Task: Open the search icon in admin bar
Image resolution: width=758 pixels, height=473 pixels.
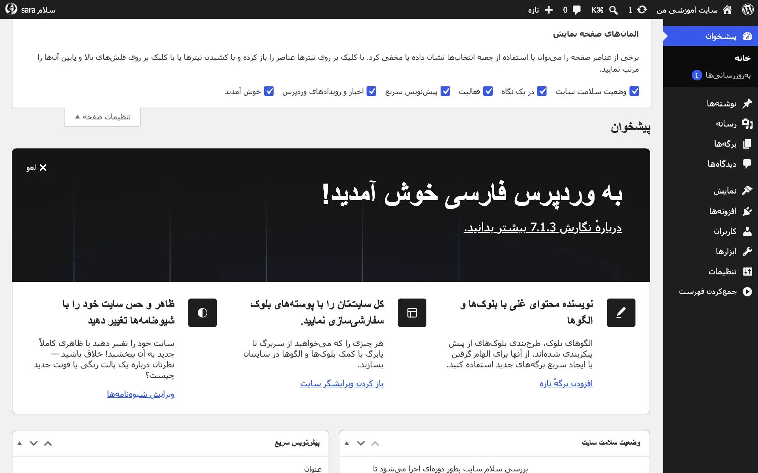Action: (x=614, y=10)
